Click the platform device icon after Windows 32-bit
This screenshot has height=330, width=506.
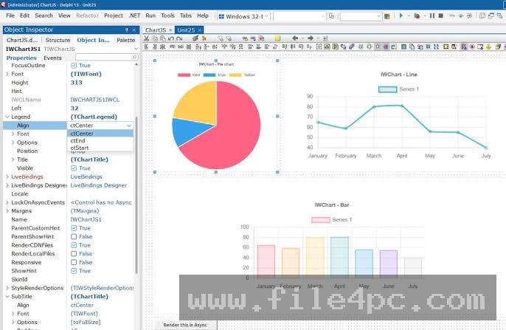click(x=331, y=16)
